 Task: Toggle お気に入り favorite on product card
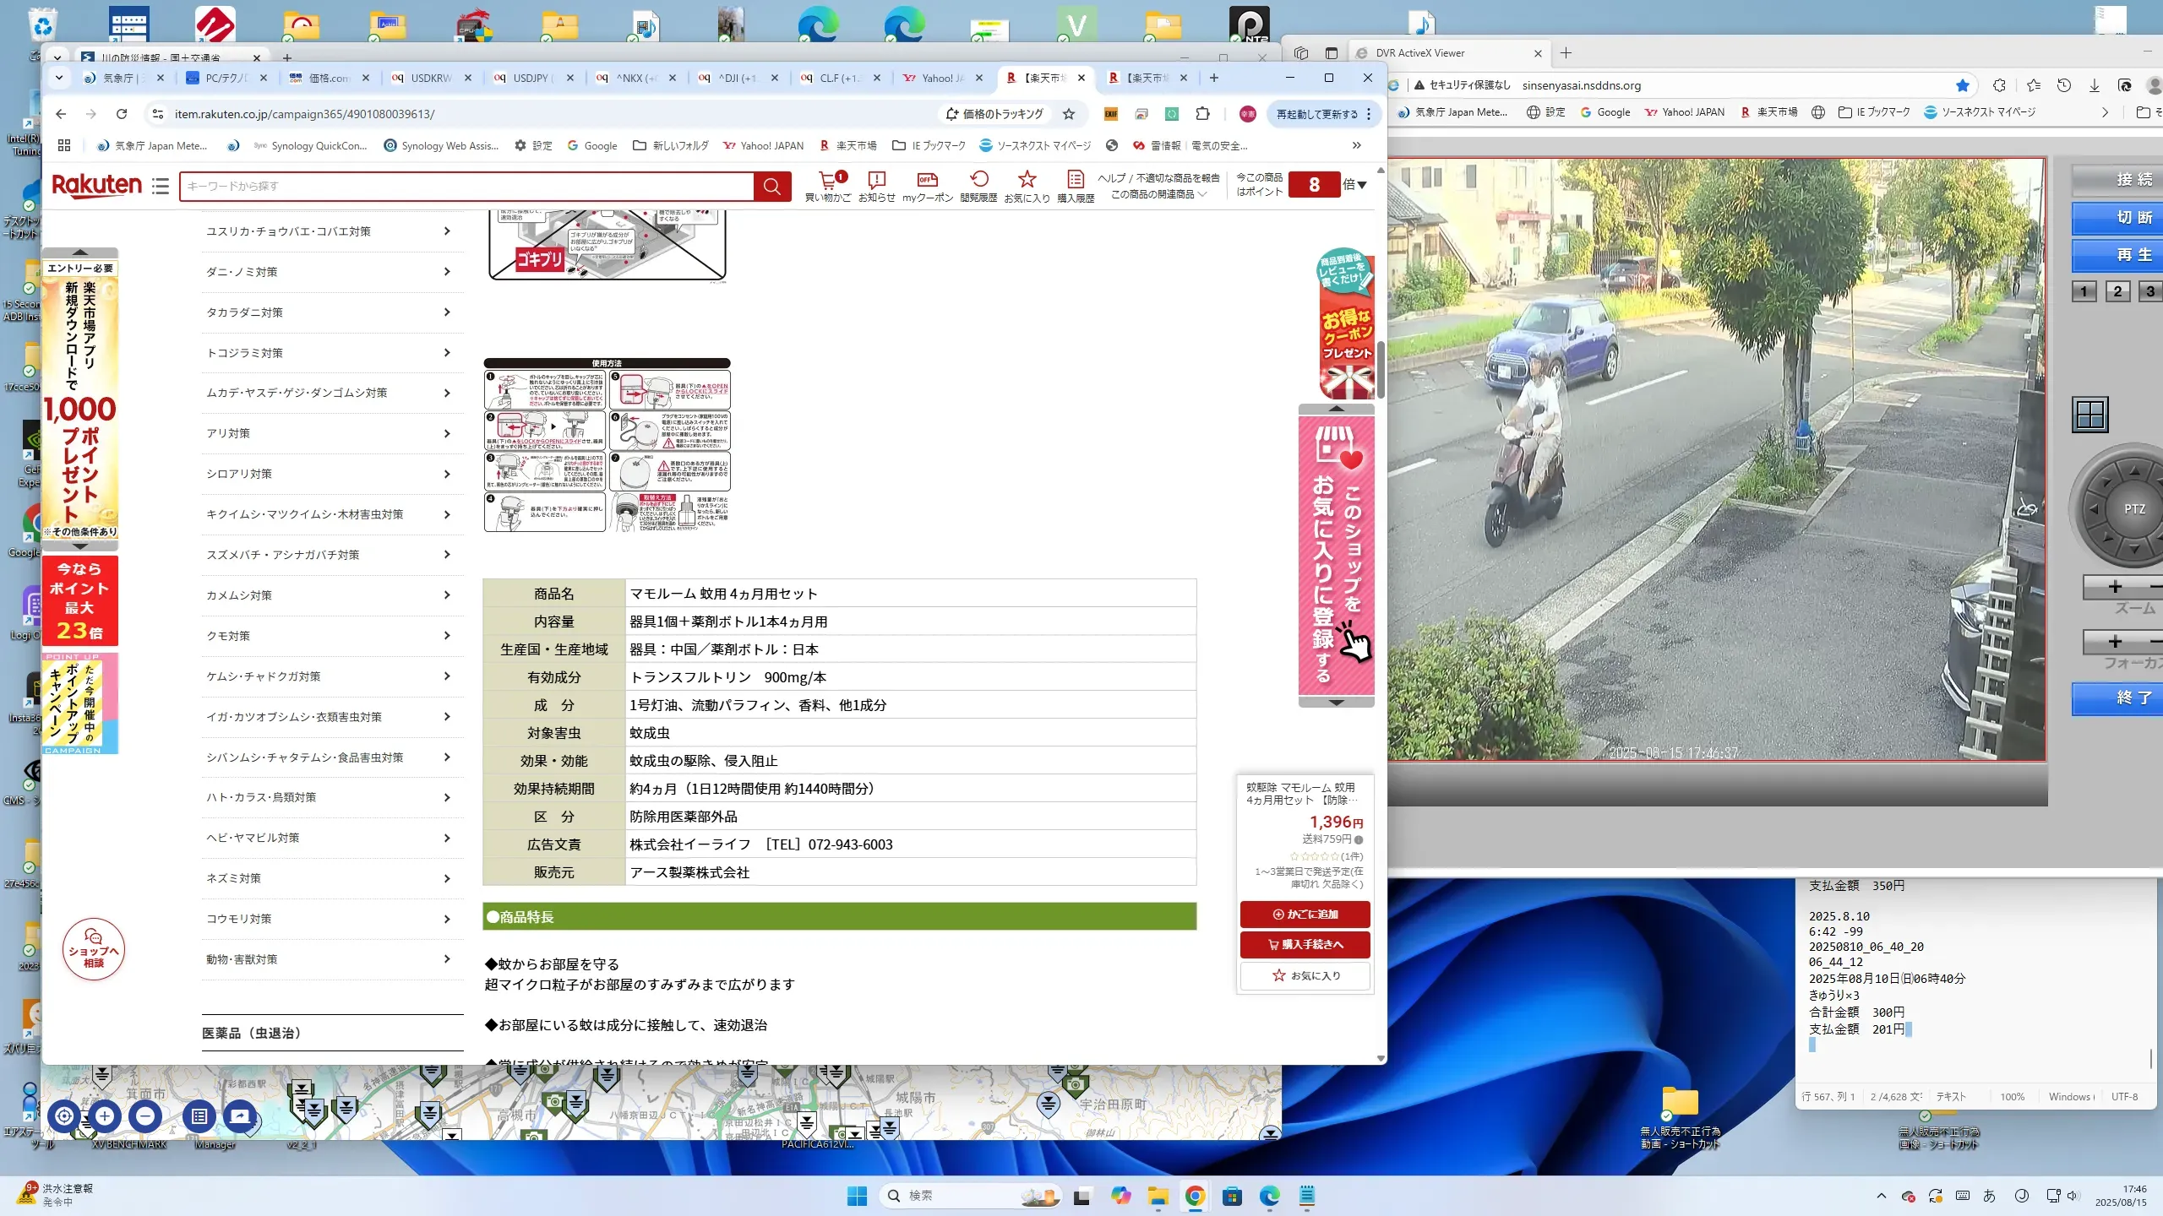1305,975
